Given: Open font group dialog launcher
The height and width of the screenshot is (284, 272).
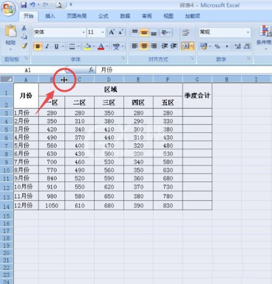Looking at the screenshot, I should tap(123, 58).
